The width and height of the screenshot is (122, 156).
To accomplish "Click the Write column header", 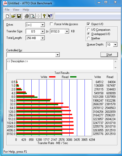I will (97, 77).
